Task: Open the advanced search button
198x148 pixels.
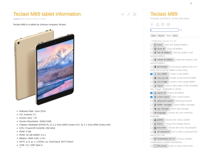Action: point(164,101)
